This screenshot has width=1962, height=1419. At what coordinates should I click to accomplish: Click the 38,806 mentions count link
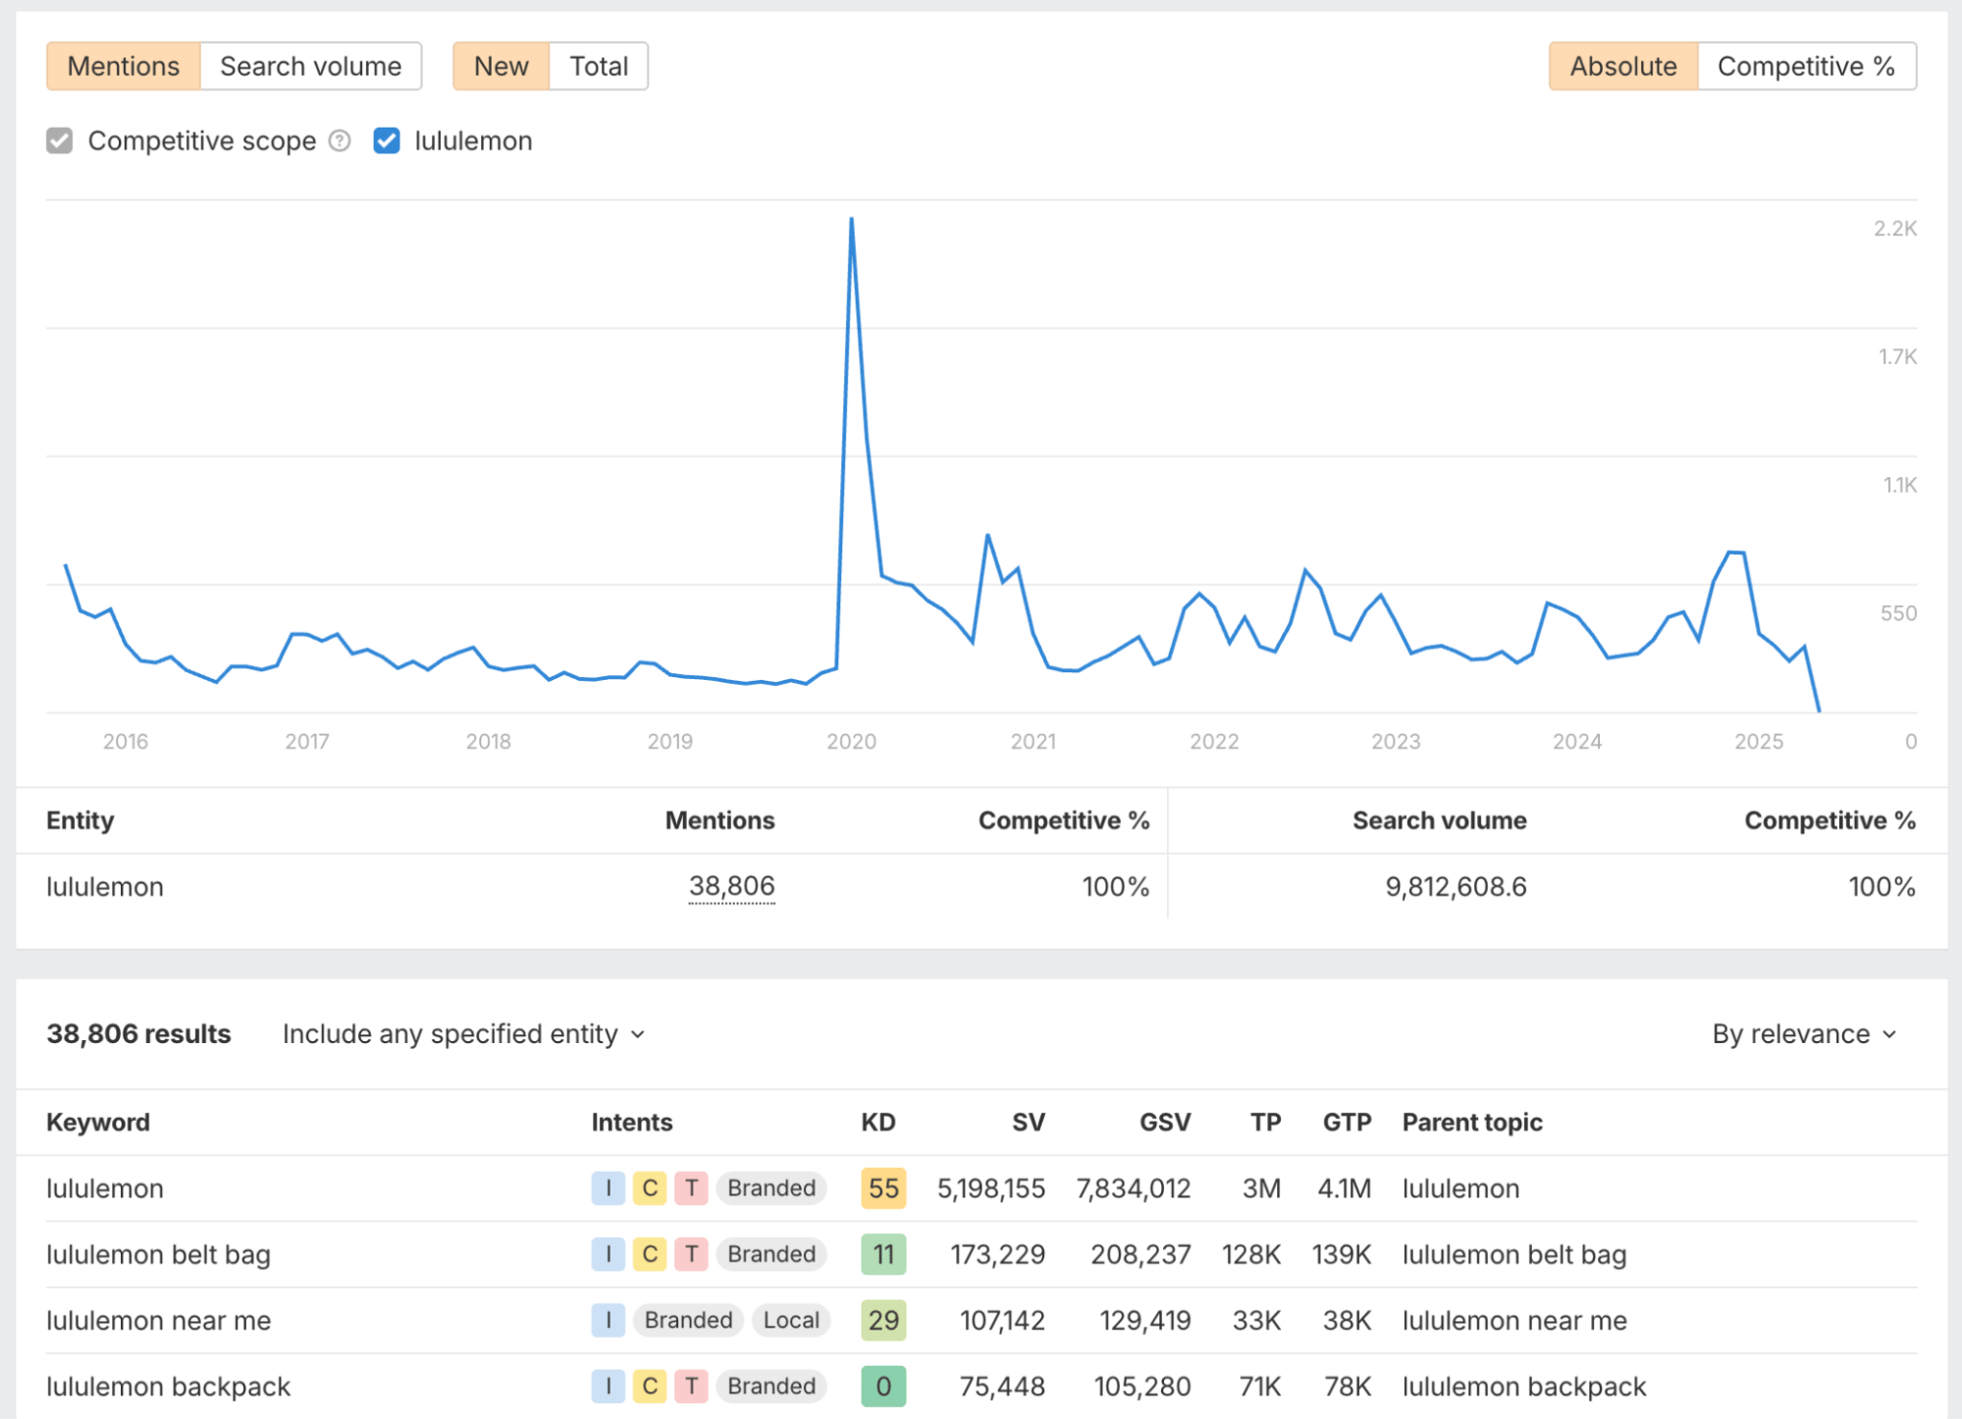point(731,886)
